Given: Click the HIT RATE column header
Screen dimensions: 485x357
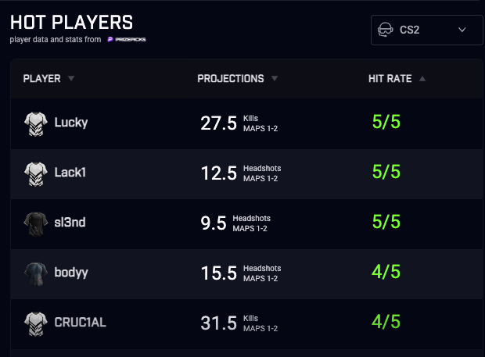Looking at the screenshot, I should (390, 78).
